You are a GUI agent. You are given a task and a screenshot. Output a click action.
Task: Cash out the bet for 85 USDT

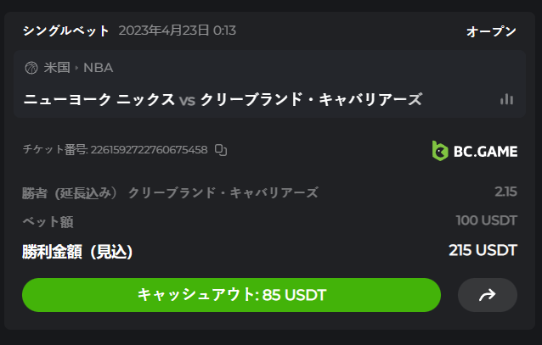pyautogui.click(x=231, y=295)
